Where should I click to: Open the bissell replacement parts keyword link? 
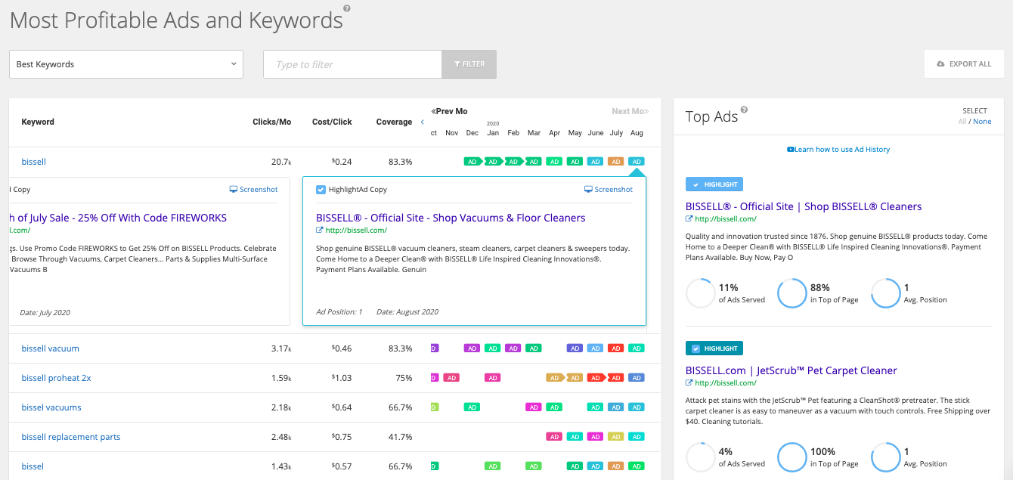point(71,437)
